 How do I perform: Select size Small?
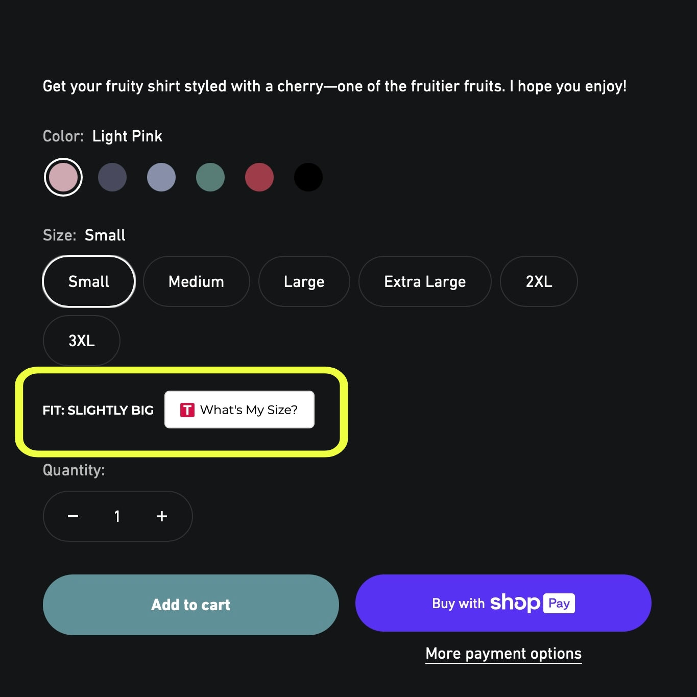click(x=89, y=281)
